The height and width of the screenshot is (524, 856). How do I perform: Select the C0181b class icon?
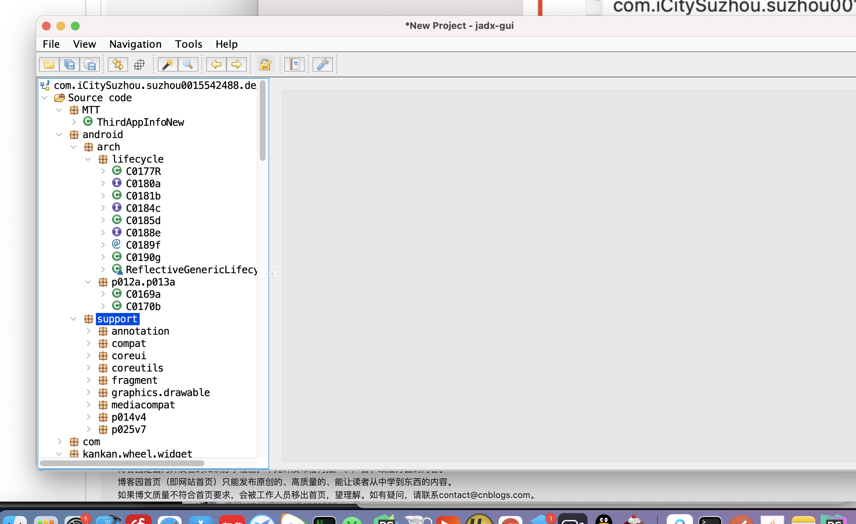(116, 195)
